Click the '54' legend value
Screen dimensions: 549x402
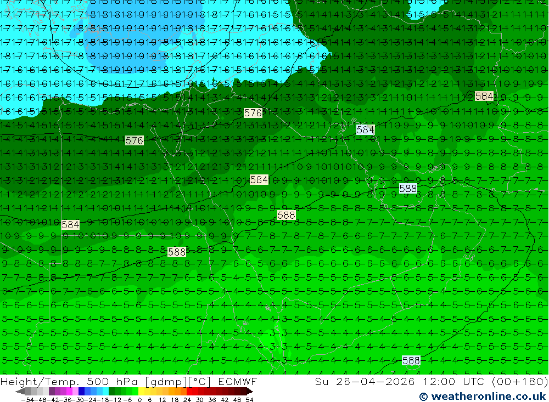tap(249, 400)
